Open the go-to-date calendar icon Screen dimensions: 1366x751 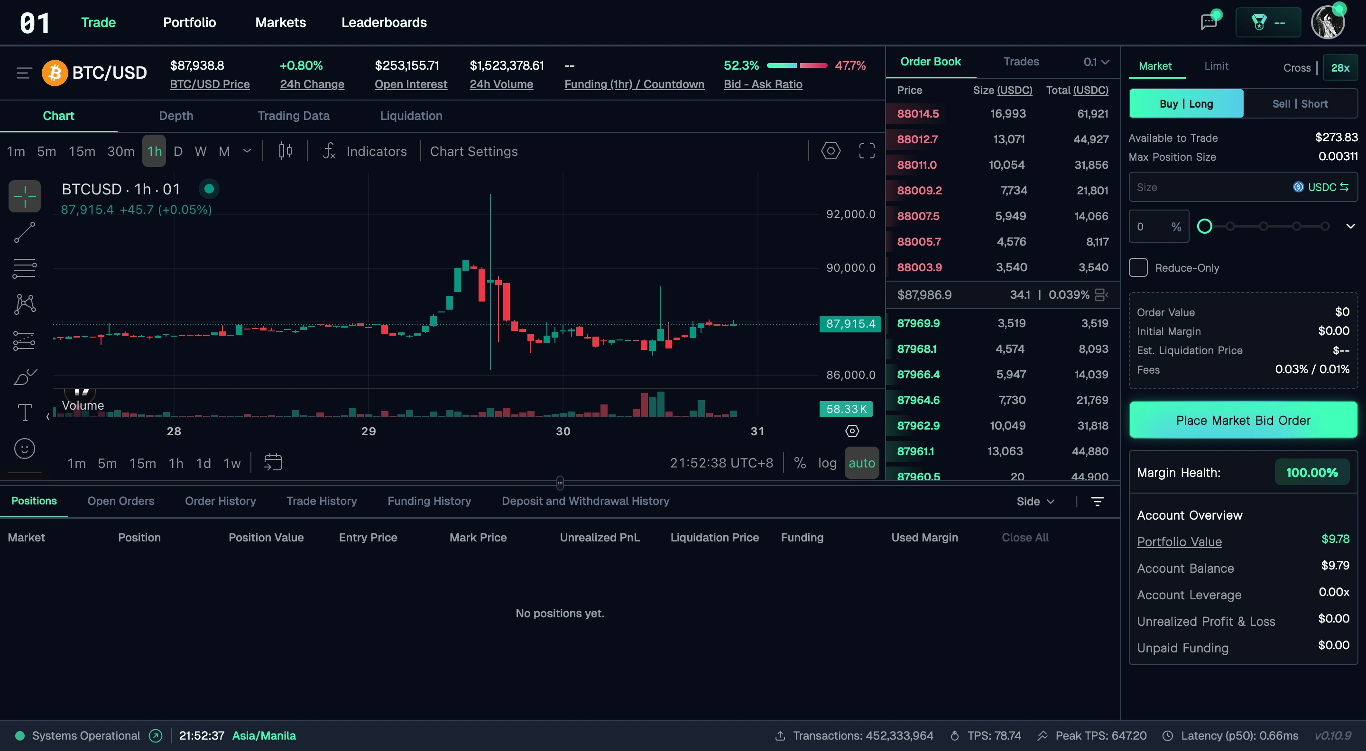[x=273, y=462]
